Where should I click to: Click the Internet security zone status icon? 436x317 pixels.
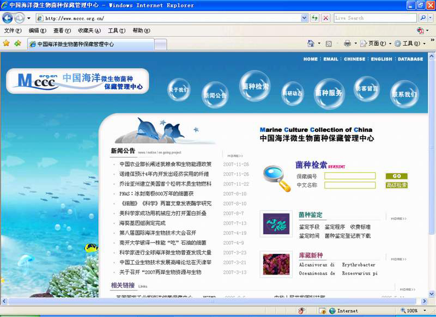point(332,310)
